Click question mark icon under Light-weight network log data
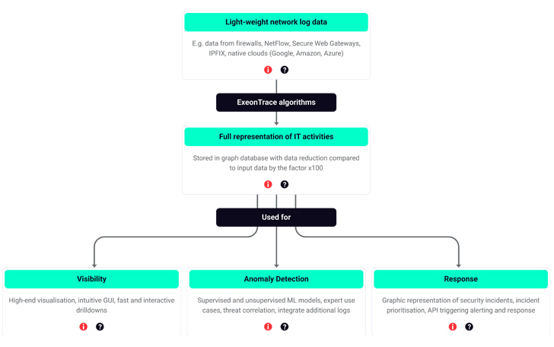The image size is (554, 347). [285, 70]
